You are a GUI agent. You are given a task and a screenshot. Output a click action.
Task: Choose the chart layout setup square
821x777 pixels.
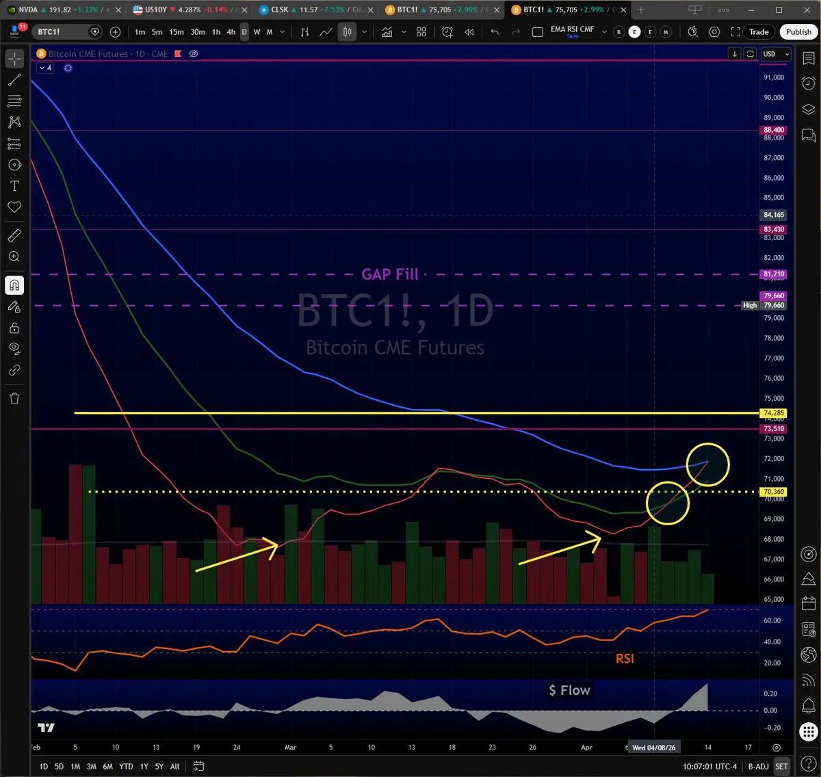[538, 32]
